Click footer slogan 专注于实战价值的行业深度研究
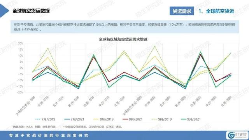This screenshot has height=140, width=249. point(49,135)
